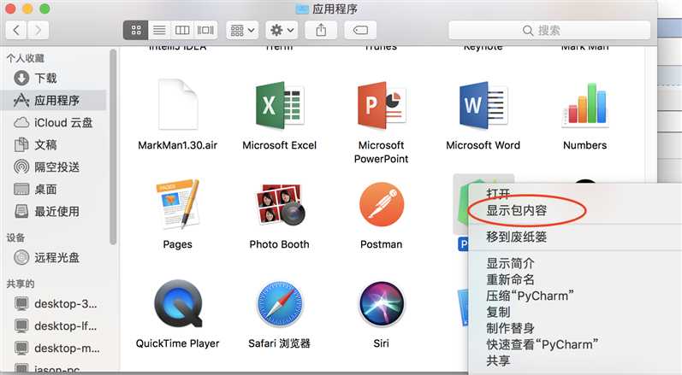Select the desktop-3... shared computer
Image resolution: width=682 pixels, height=375 pixels.
[x=54, y=303]
